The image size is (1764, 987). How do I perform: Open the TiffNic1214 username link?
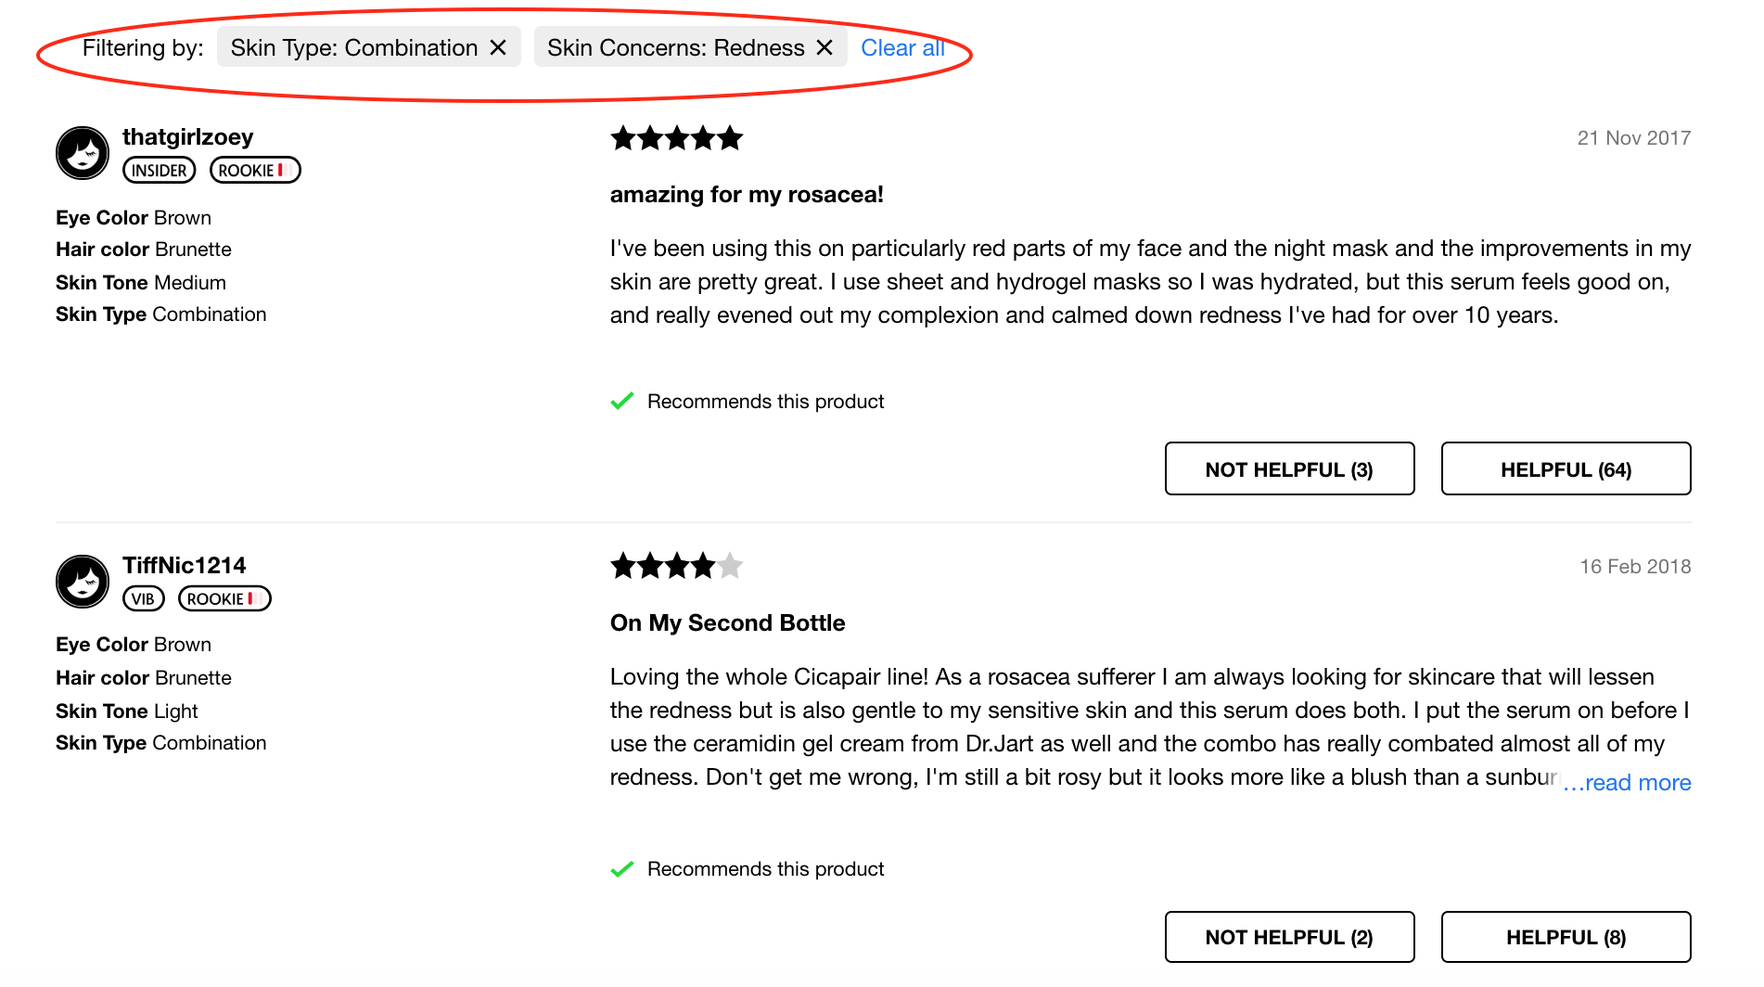click(184, 566)
